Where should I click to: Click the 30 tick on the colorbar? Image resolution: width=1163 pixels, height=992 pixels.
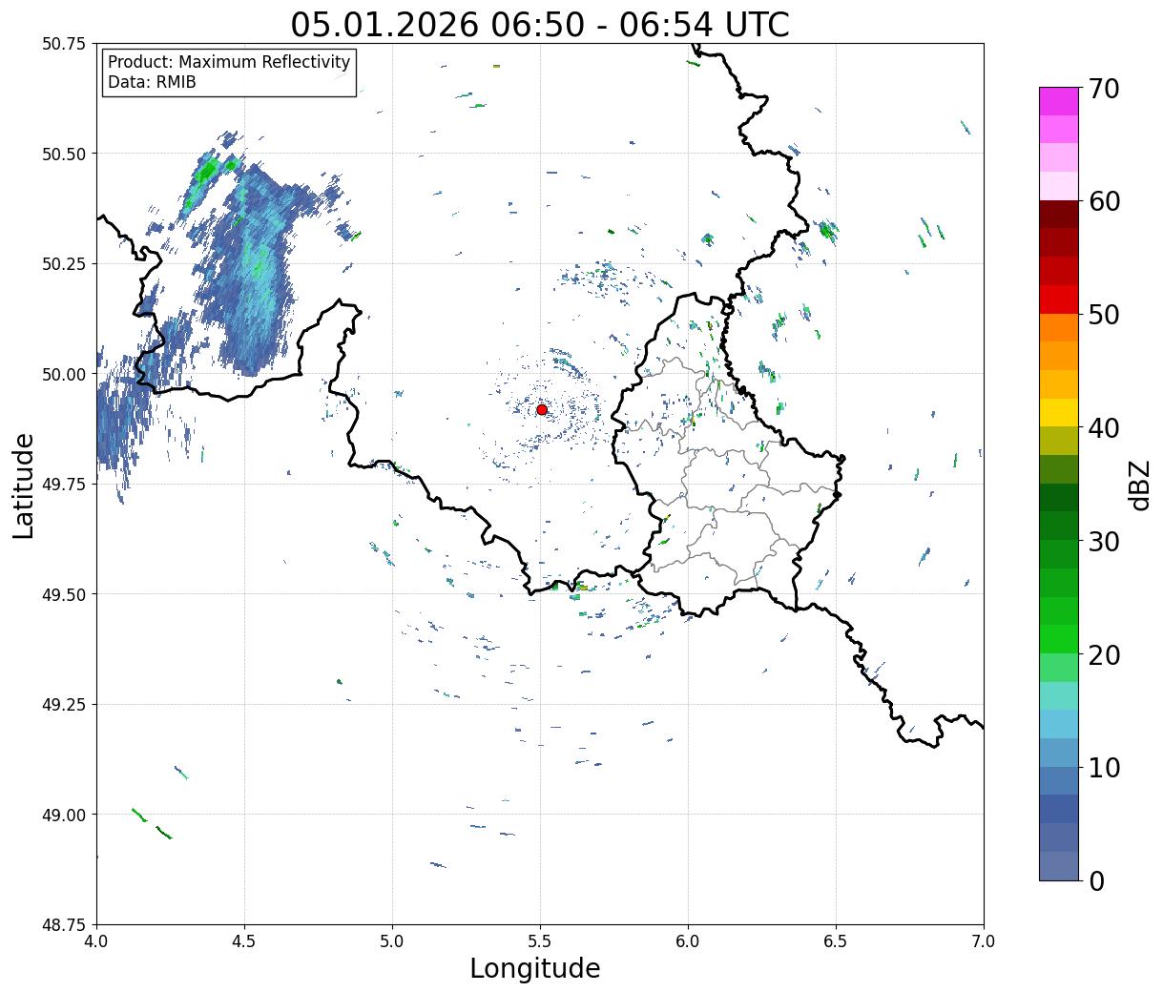(1103, 541)
